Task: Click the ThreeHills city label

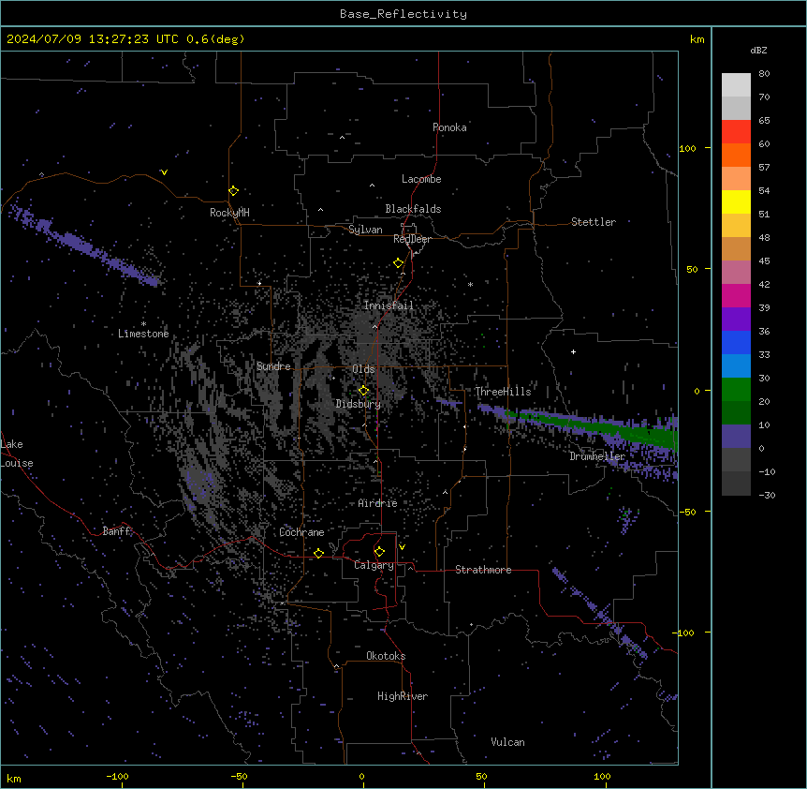Action: 503,392
